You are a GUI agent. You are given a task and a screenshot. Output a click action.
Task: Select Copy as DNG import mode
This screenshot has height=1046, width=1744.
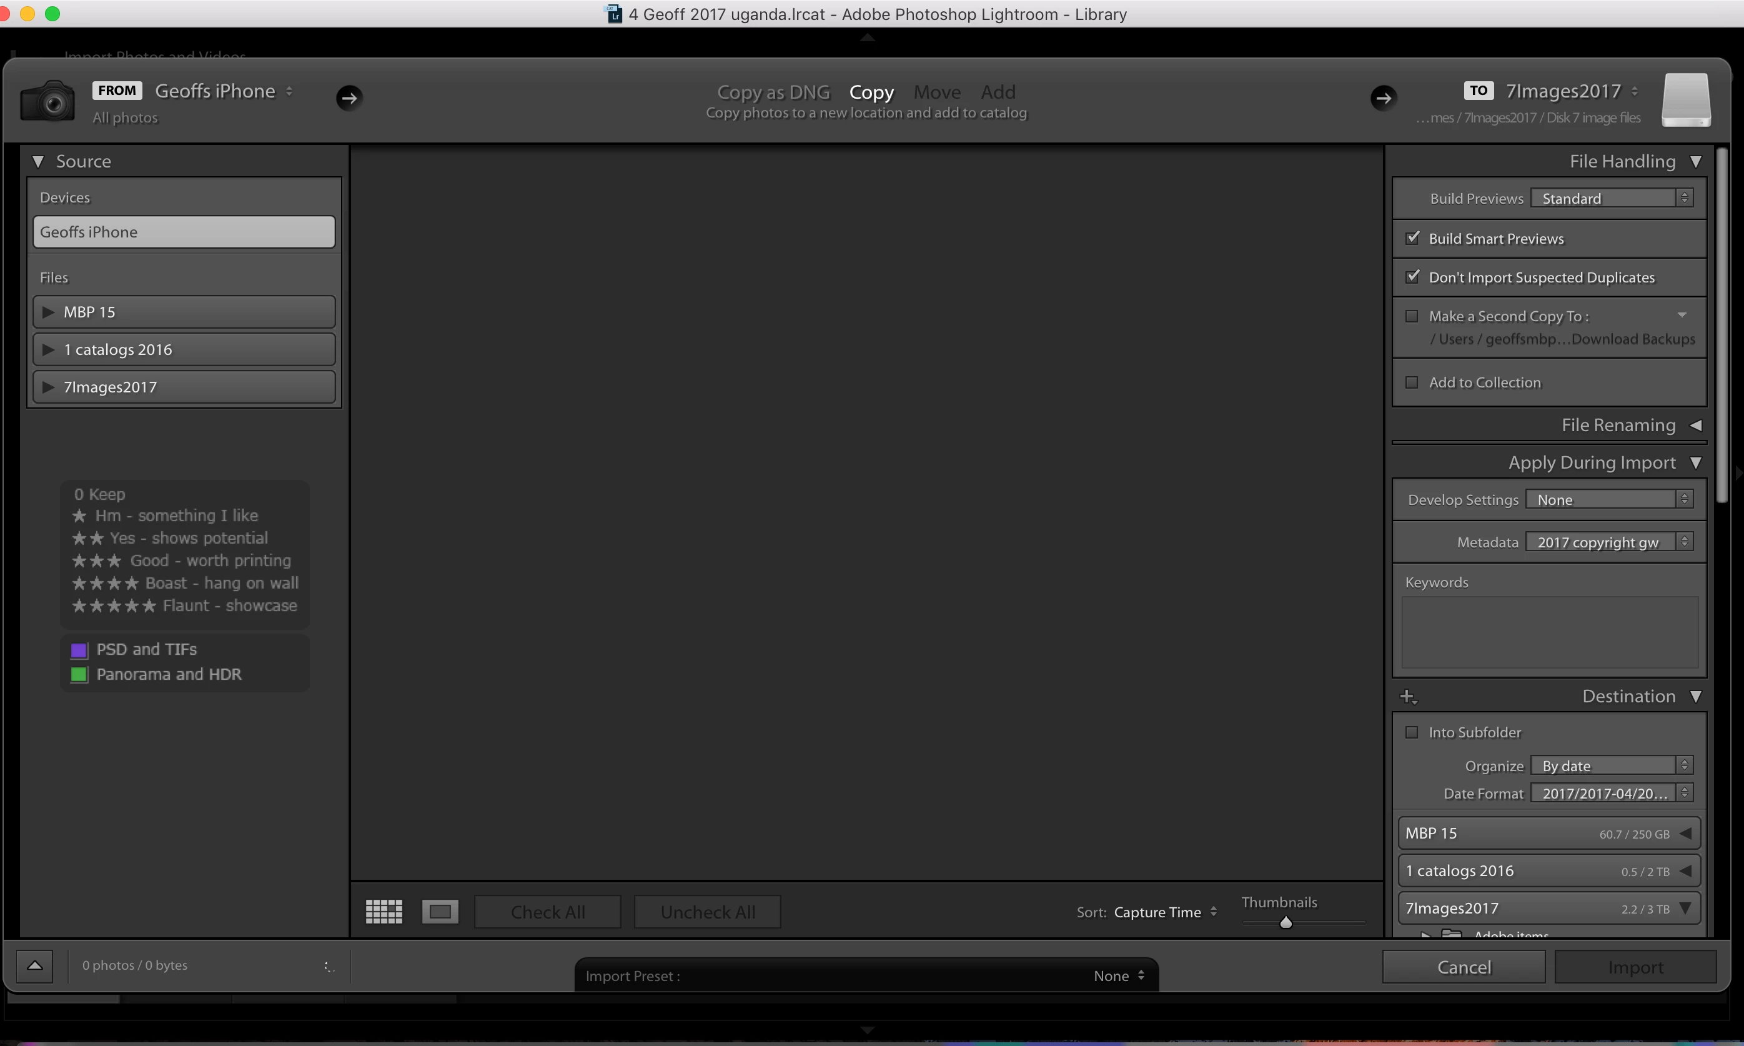pyautogui.click(x=773, y=92)
